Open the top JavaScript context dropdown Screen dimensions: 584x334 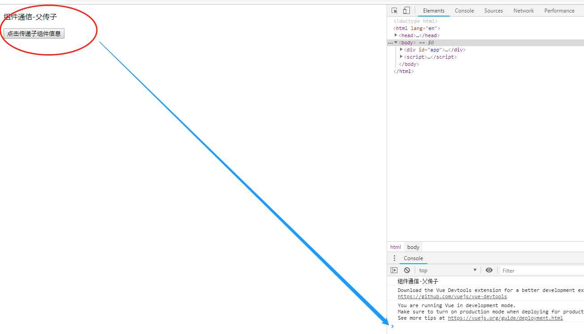point(448,270)
